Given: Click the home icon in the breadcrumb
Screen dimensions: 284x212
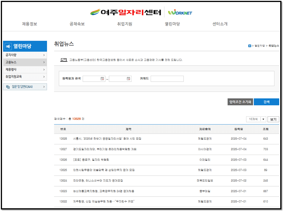Looking at the screenshot, I should click(250, 46).
